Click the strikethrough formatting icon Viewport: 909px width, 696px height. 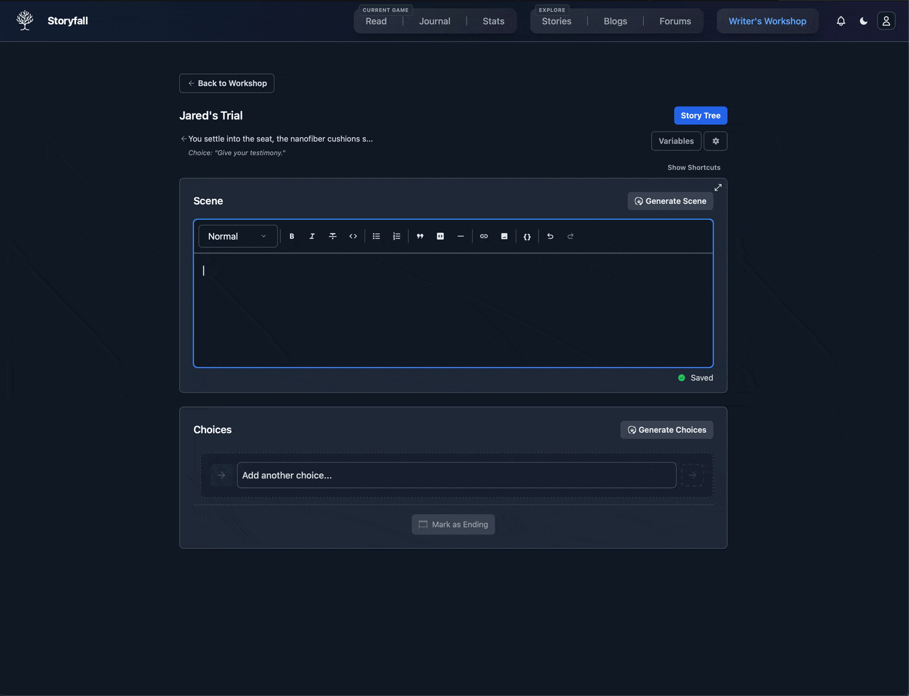(x=332, y=236)
